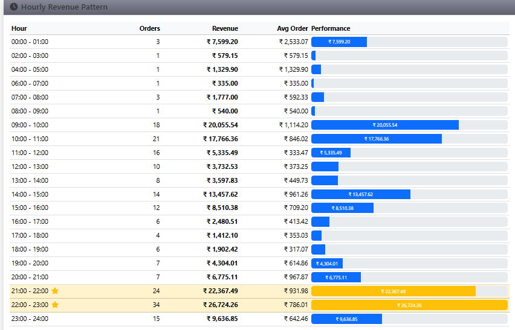Click the ₹ 4,304.01 performance bar

pos(327,264)
